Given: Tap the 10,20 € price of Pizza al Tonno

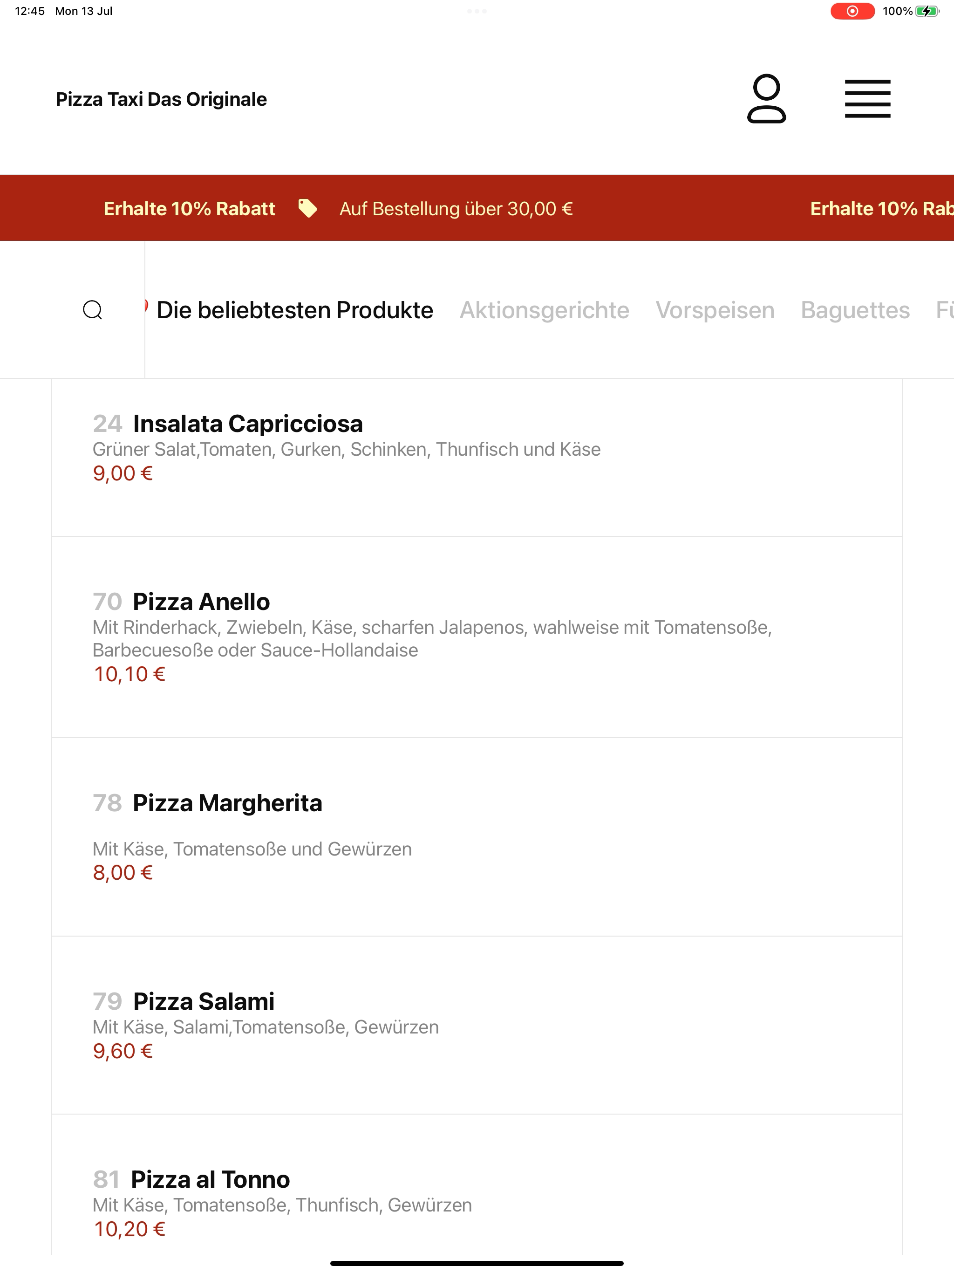Looking at the screenshot, I should pyautogui.click(x=129, y=1229).
